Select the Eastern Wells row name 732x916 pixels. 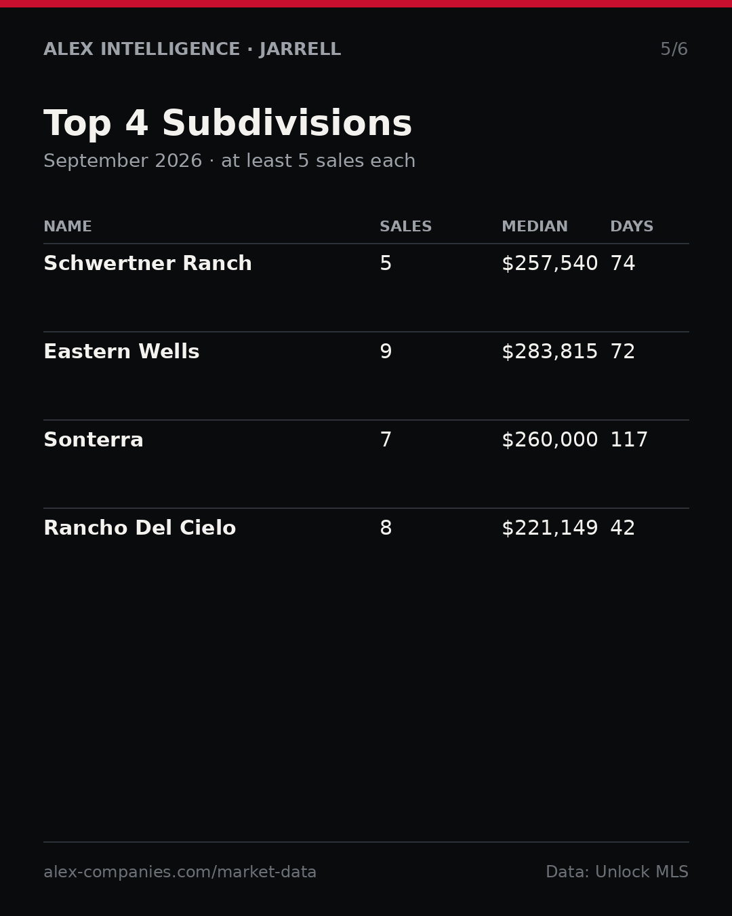121,352
